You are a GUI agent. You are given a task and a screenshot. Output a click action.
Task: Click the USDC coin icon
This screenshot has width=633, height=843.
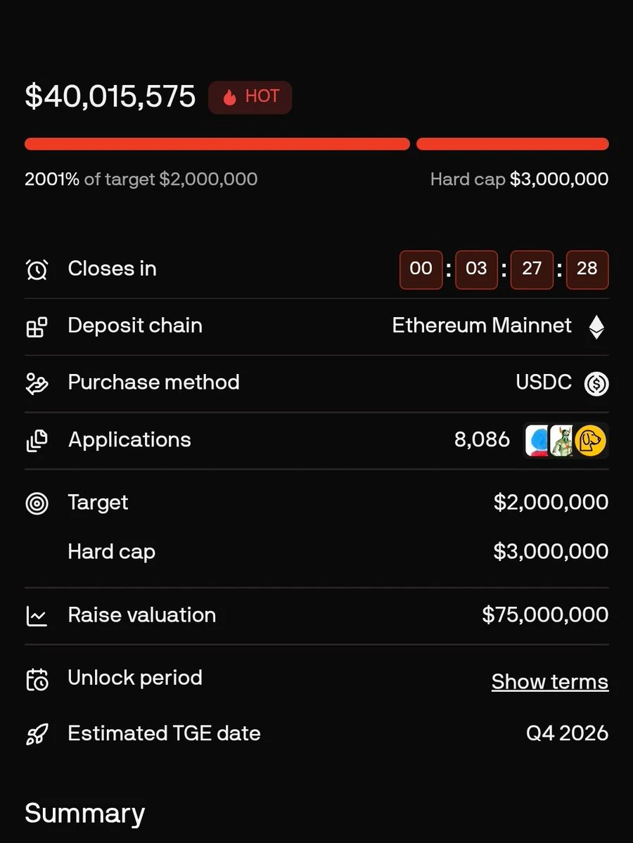click(596, 384)
